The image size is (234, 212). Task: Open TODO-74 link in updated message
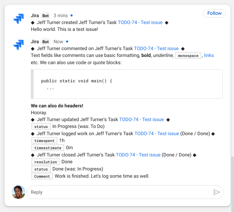pos(141,120)
